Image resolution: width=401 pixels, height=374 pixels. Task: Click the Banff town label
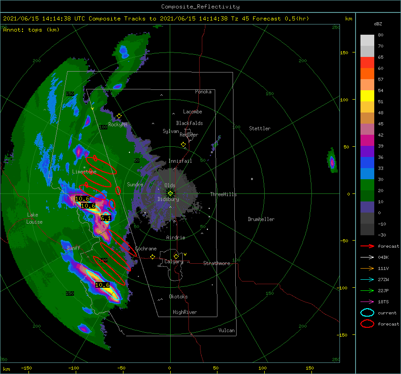[74, 248]
